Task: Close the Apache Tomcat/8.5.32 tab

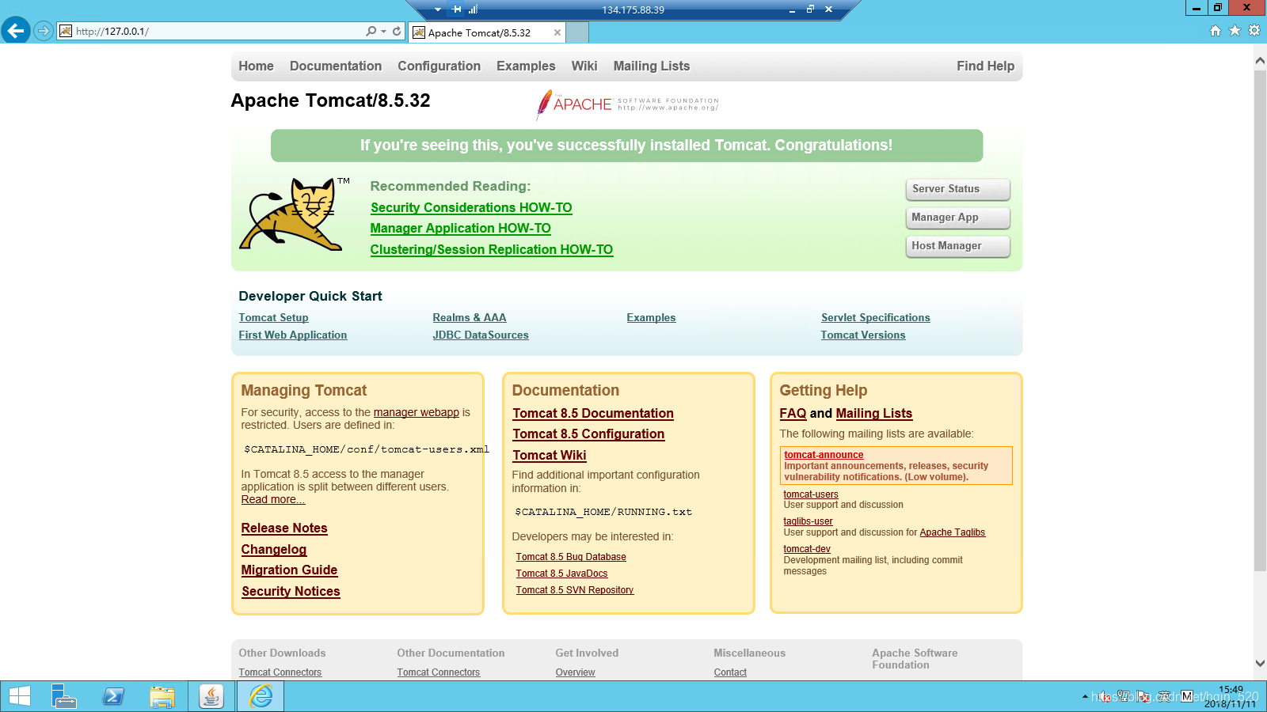Action: [557, 32]
